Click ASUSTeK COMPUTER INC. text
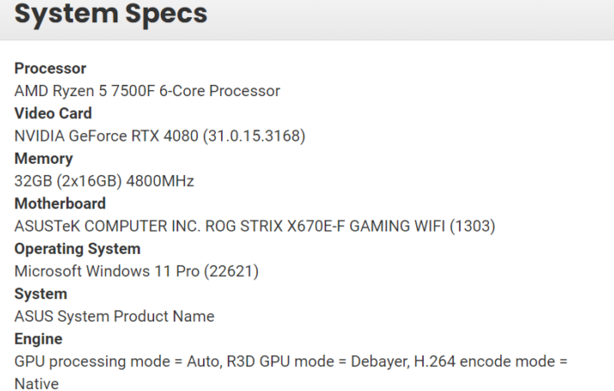The image size is (614, 391). [x=107, y=226]
